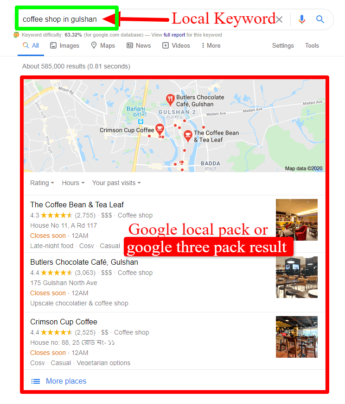
Task: Open the Hours filter dropdown
Action: (73, 183)
